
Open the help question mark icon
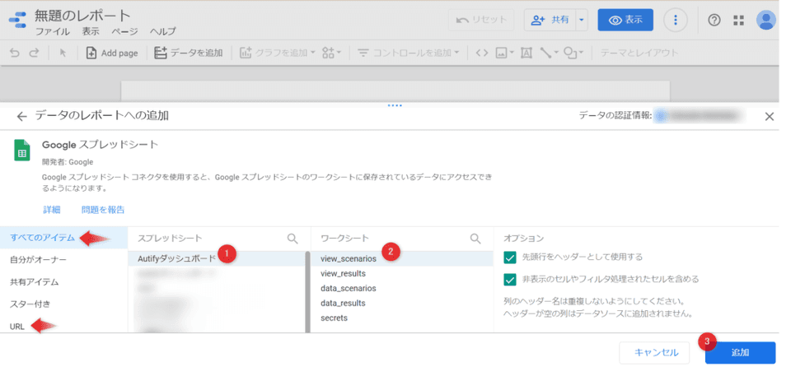(714, 21)
